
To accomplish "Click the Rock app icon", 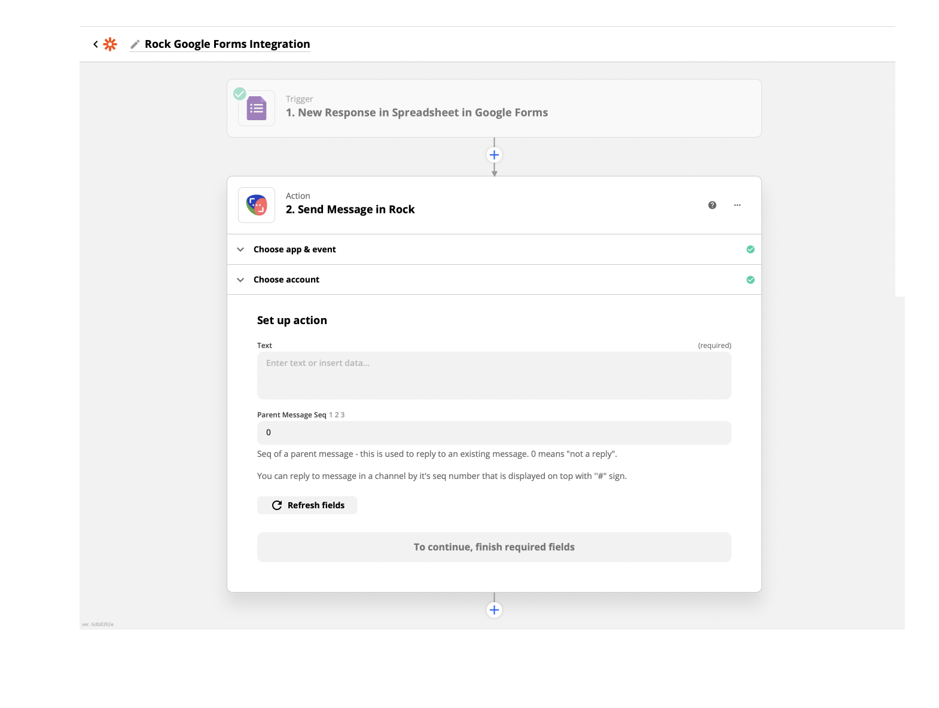I will tap(257, 205).
